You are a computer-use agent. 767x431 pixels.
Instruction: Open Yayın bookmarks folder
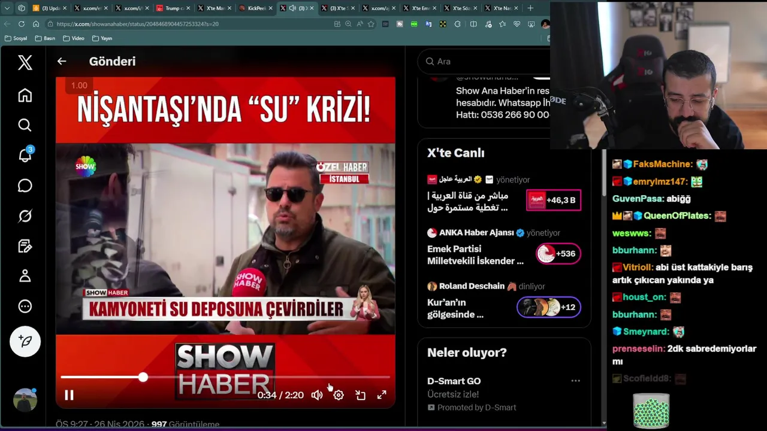tap(102, 38)
